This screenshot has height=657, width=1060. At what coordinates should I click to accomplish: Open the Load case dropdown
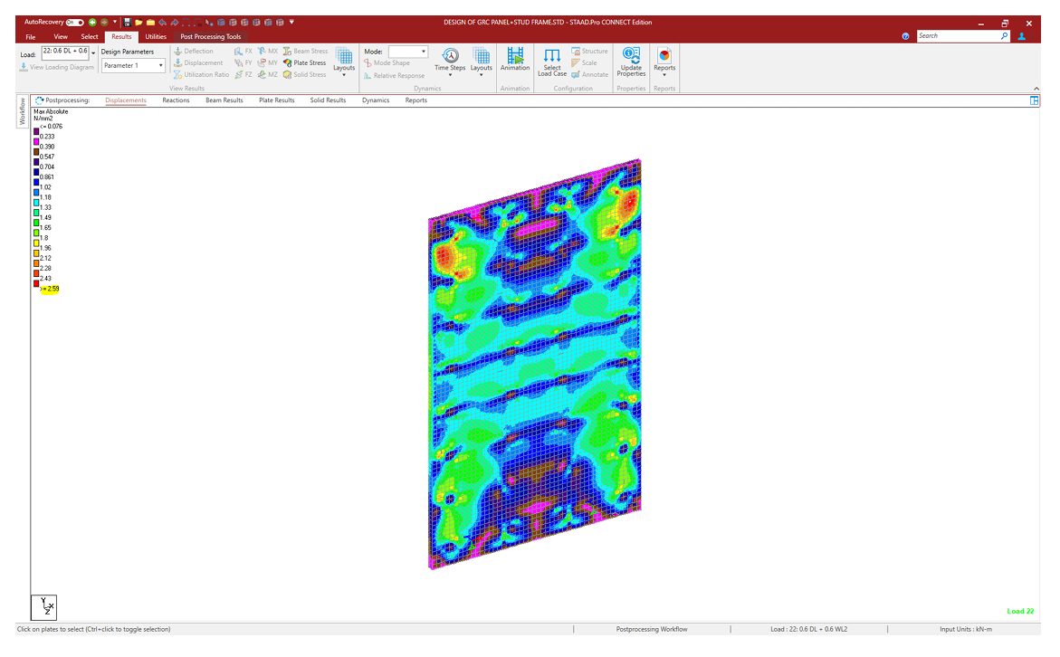pyautogui.click(x=93, y=52)
